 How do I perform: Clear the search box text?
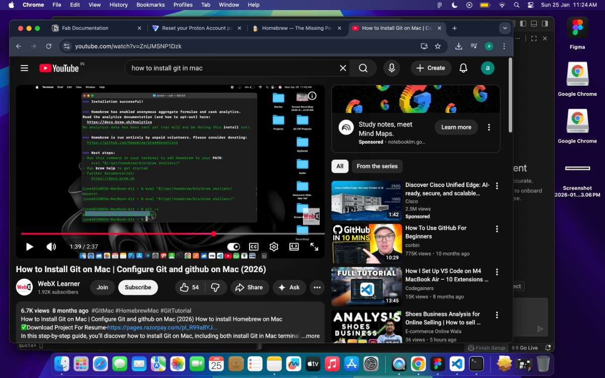(x=343, y=68)
